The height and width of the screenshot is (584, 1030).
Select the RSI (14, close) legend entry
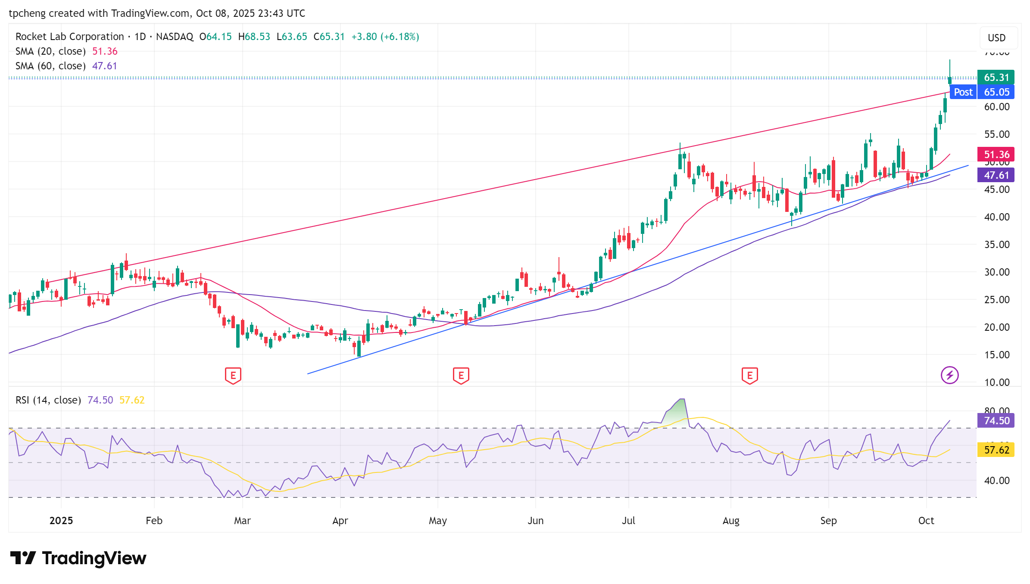[x=48, y=400]
